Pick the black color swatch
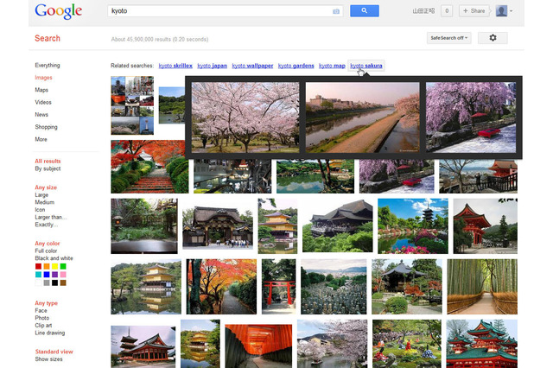 coord(54,282)
